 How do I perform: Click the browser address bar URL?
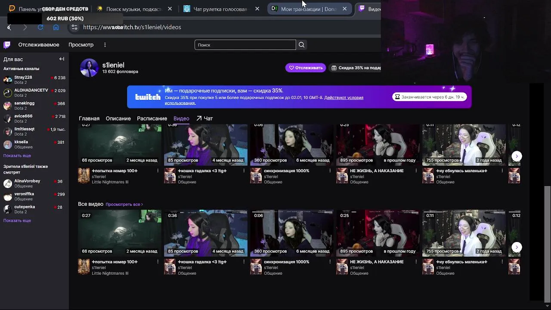pyautogui.click(x=132, y=27)
